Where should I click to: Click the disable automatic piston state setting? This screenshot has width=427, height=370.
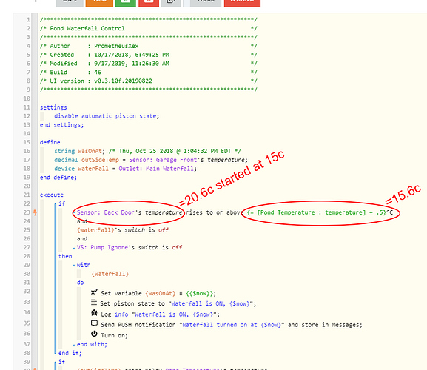click(107, 116)
